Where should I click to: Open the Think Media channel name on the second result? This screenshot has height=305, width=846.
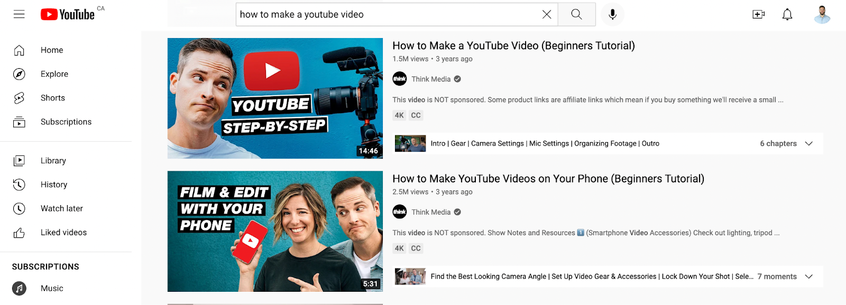(431, 212)
